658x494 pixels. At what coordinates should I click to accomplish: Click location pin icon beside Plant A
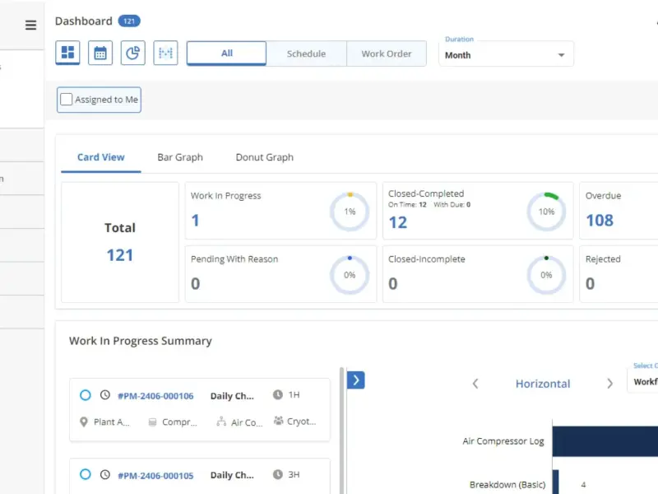coord(84,422)
